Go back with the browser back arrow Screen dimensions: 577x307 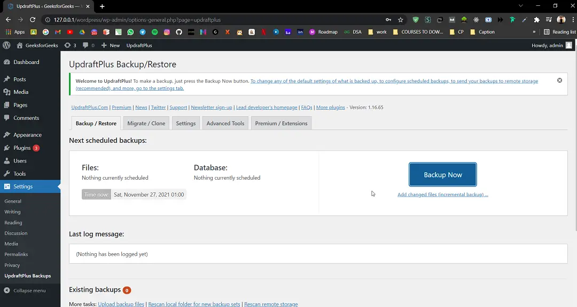pos(8,20)
